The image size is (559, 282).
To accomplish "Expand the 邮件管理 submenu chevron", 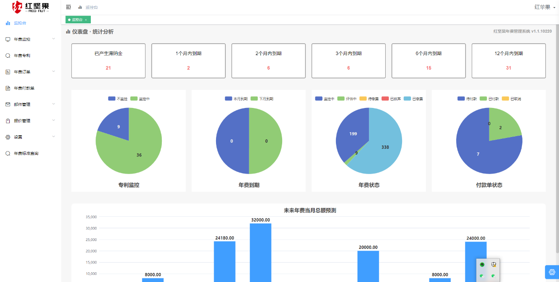I will [x=54, y=104].
